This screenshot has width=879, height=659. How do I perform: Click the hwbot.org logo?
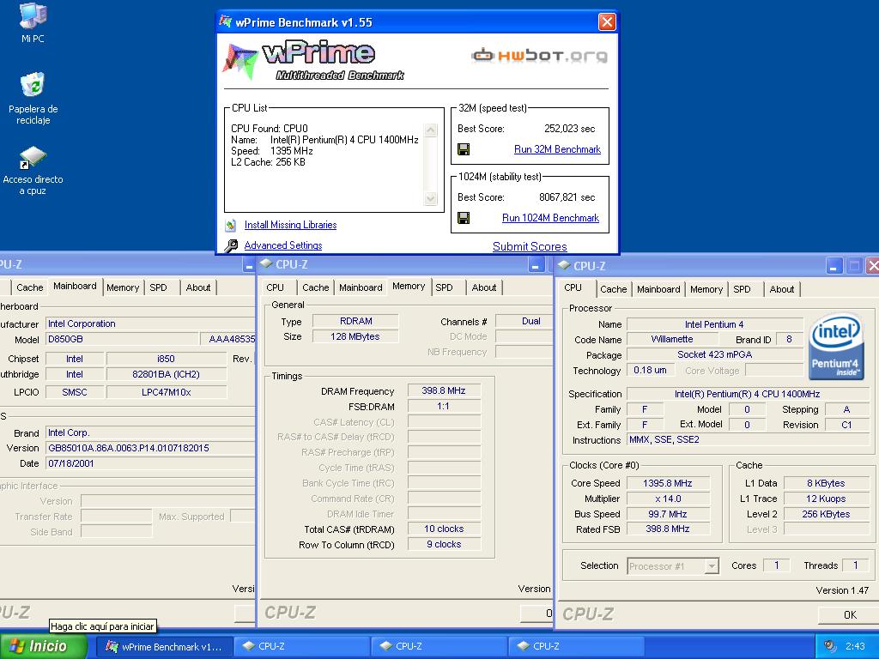[539, 55]
